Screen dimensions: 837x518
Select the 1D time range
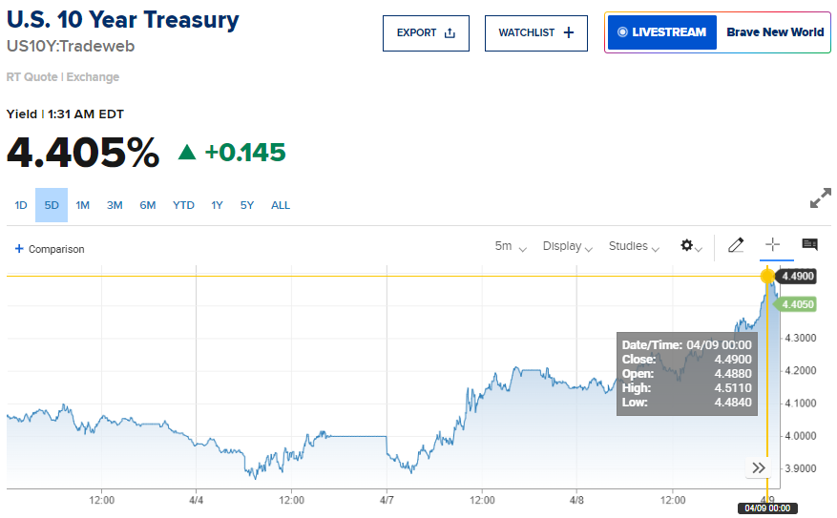tap(21, 205)
